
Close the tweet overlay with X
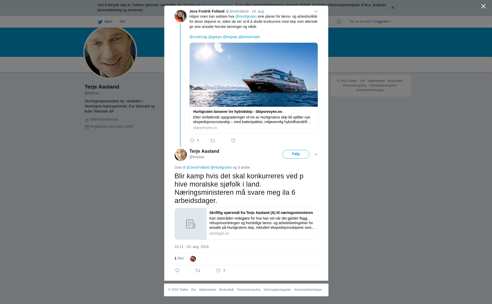tap(483, 6)
